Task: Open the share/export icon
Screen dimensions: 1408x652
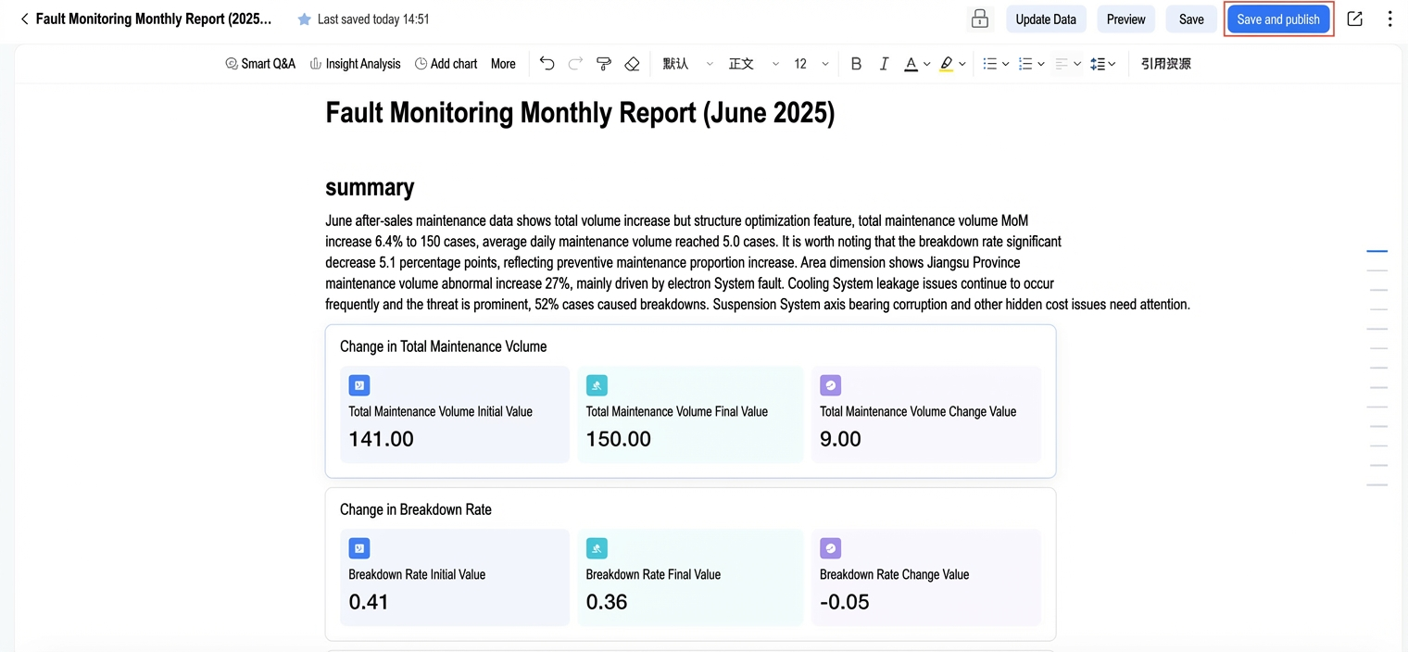Action: point(1354,19)
